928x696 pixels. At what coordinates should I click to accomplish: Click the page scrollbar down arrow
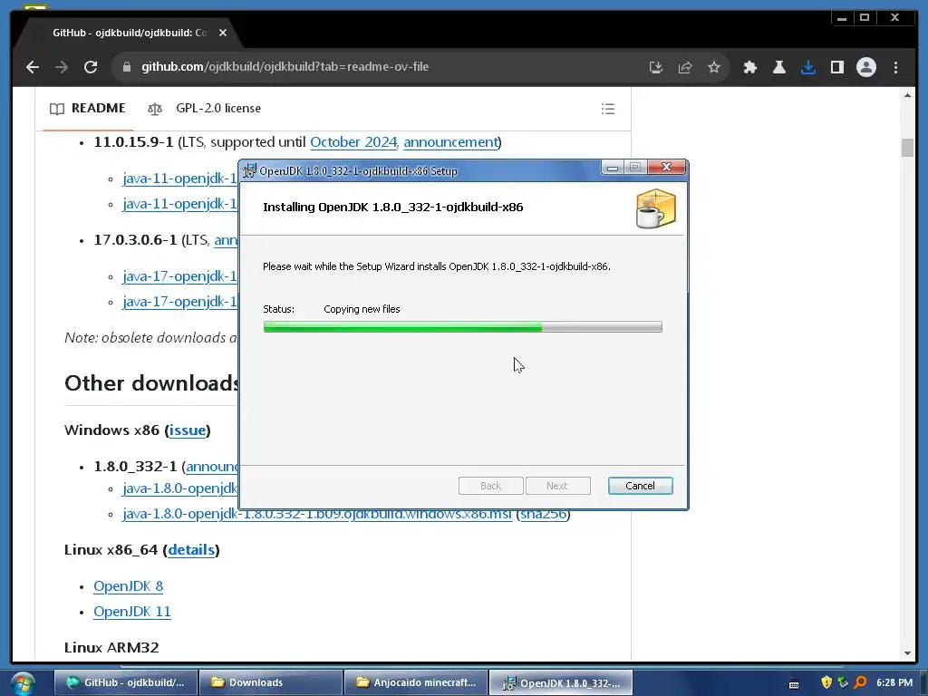[907, 653]
